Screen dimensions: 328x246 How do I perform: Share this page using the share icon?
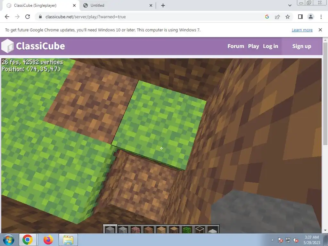(277, 17)
